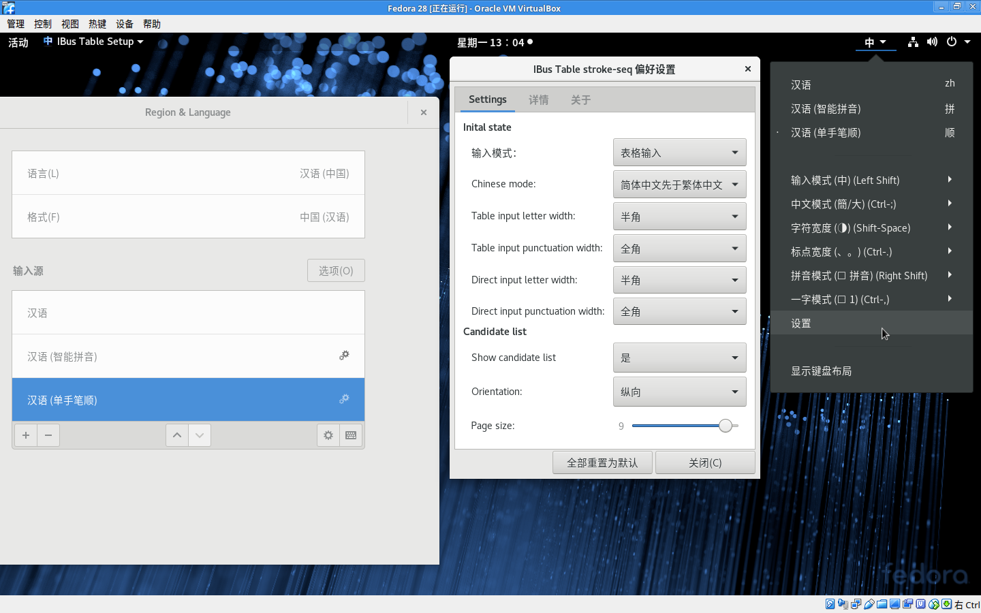Image resolution: width=981 pixels, height=613 pixels.
Task: Open the VirtualBox 管理 menu
Action: [16, 24]
